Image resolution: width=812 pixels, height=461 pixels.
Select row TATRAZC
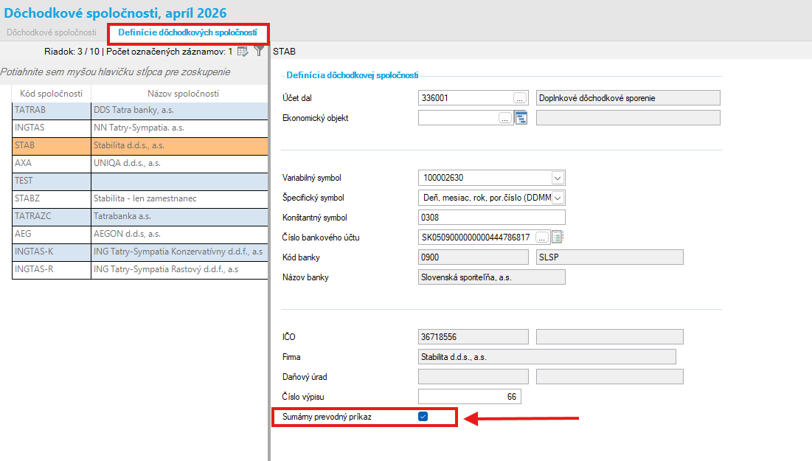pyautogui.click(x=140, y=216)
